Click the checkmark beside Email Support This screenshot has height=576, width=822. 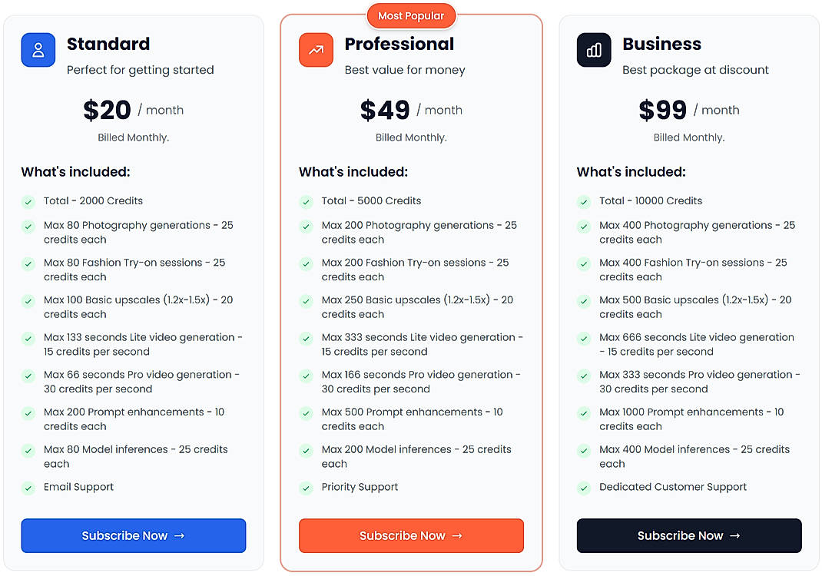(28, 487)
